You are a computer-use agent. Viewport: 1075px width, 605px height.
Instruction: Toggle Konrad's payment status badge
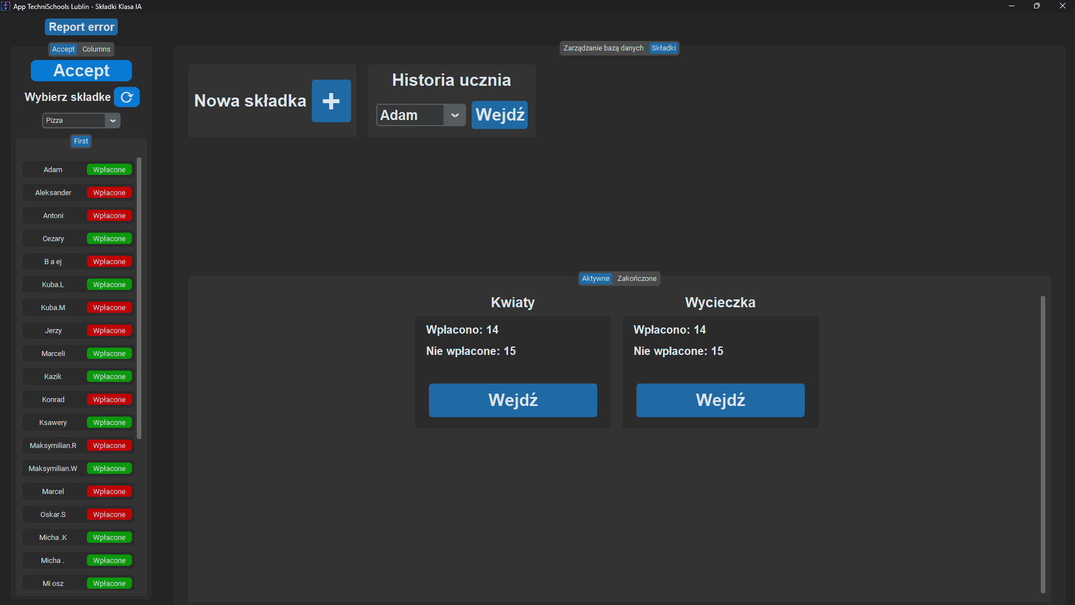[x=109, y=400]
